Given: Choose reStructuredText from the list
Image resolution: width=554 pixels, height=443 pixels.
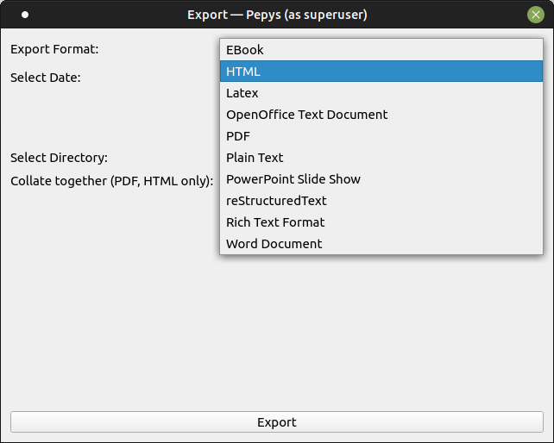Looking at the screenshot, I should [x=381, y=201].
